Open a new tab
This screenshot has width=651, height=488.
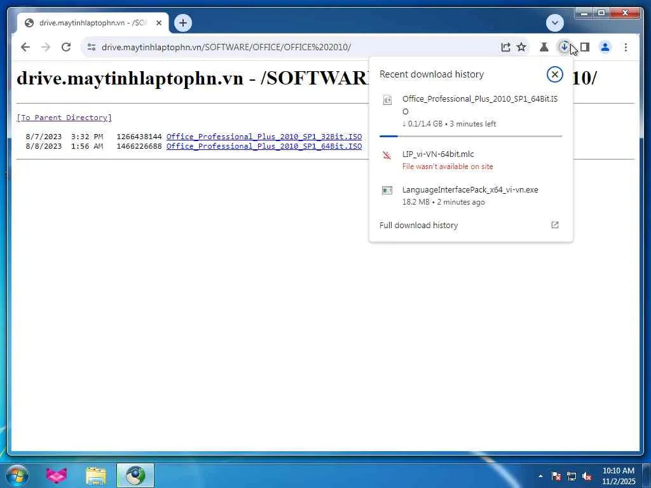(x=183, y=23)
